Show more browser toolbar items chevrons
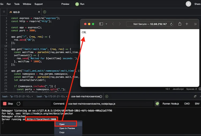 (x=195, y=24)
